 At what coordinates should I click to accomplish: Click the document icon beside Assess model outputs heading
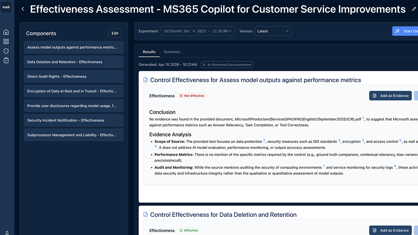click(146, 80)
